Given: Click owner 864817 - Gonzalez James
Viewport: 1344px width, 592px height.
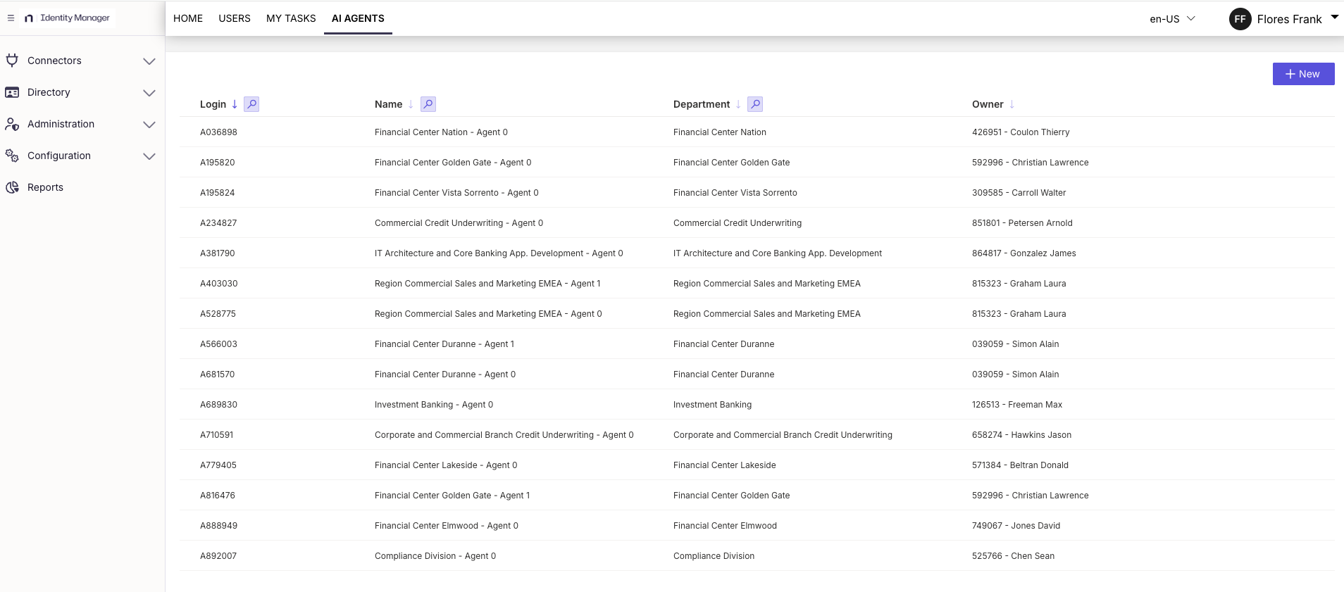Looking at the screenshot, I should (x=1024, y=253).
